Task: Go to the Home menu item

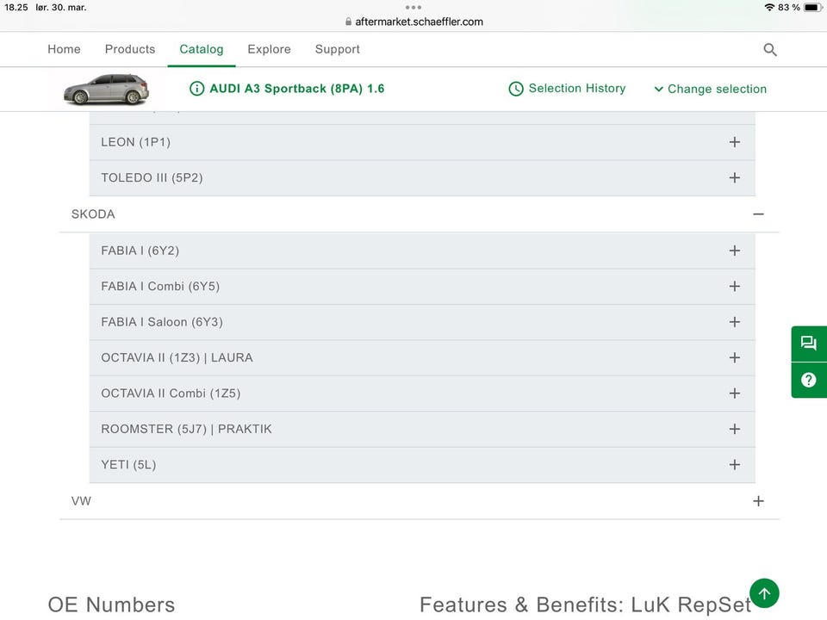Action: point(64,49)
